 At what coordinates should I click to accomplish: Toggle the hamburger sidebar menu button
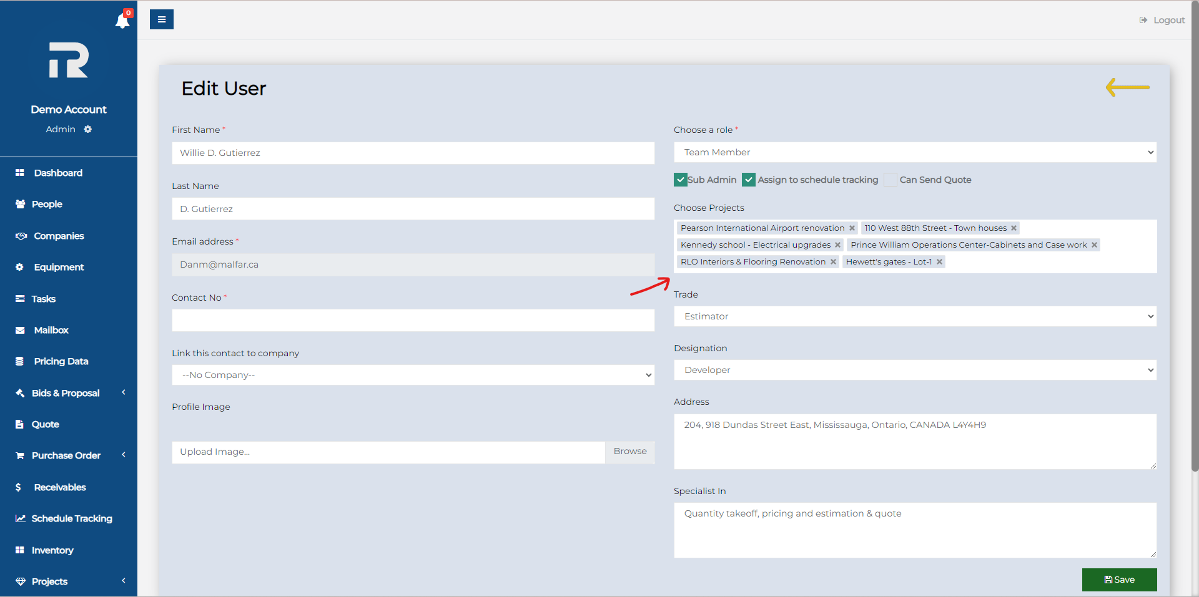tap(162, 19)
